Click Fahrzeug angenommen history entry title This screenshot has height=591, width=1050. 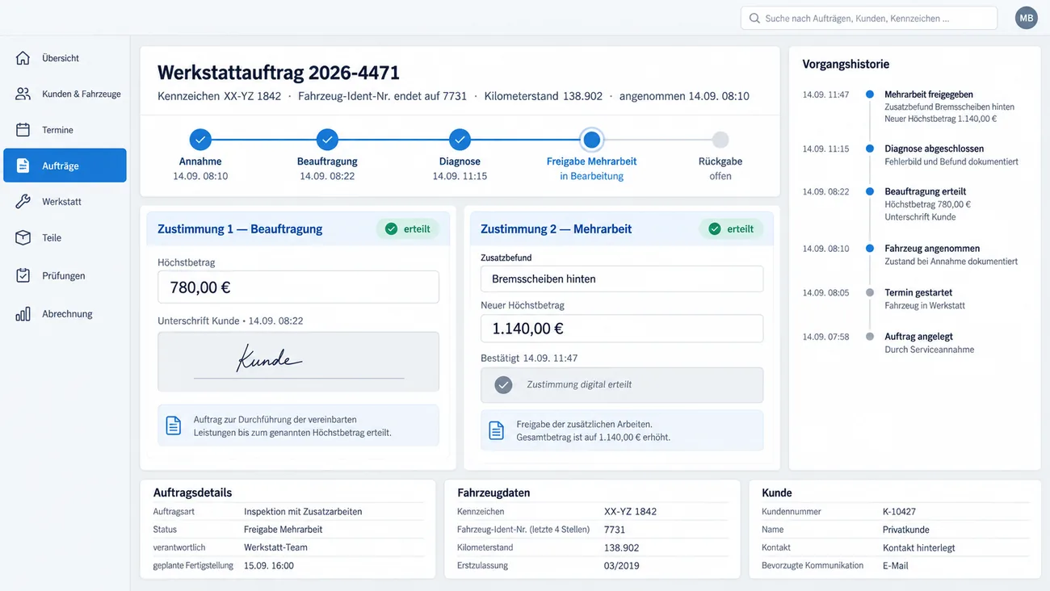932,249
